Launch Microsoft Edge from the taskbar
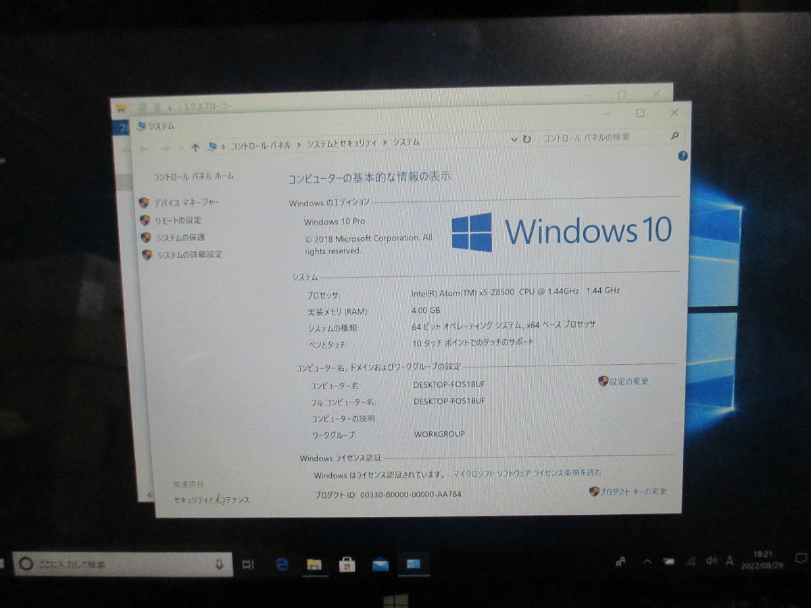Image resolution: width=811 pixels, height=608 pixels. 282,564
